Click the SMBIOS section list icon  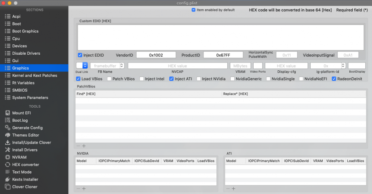pyautogui.click(x=7, y=90)
